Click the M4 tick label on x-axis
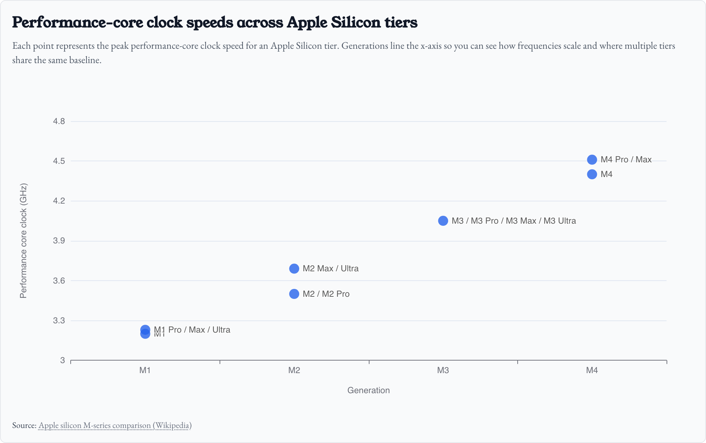The width and height of the screenshot is (706, 443). click(592, 370)
